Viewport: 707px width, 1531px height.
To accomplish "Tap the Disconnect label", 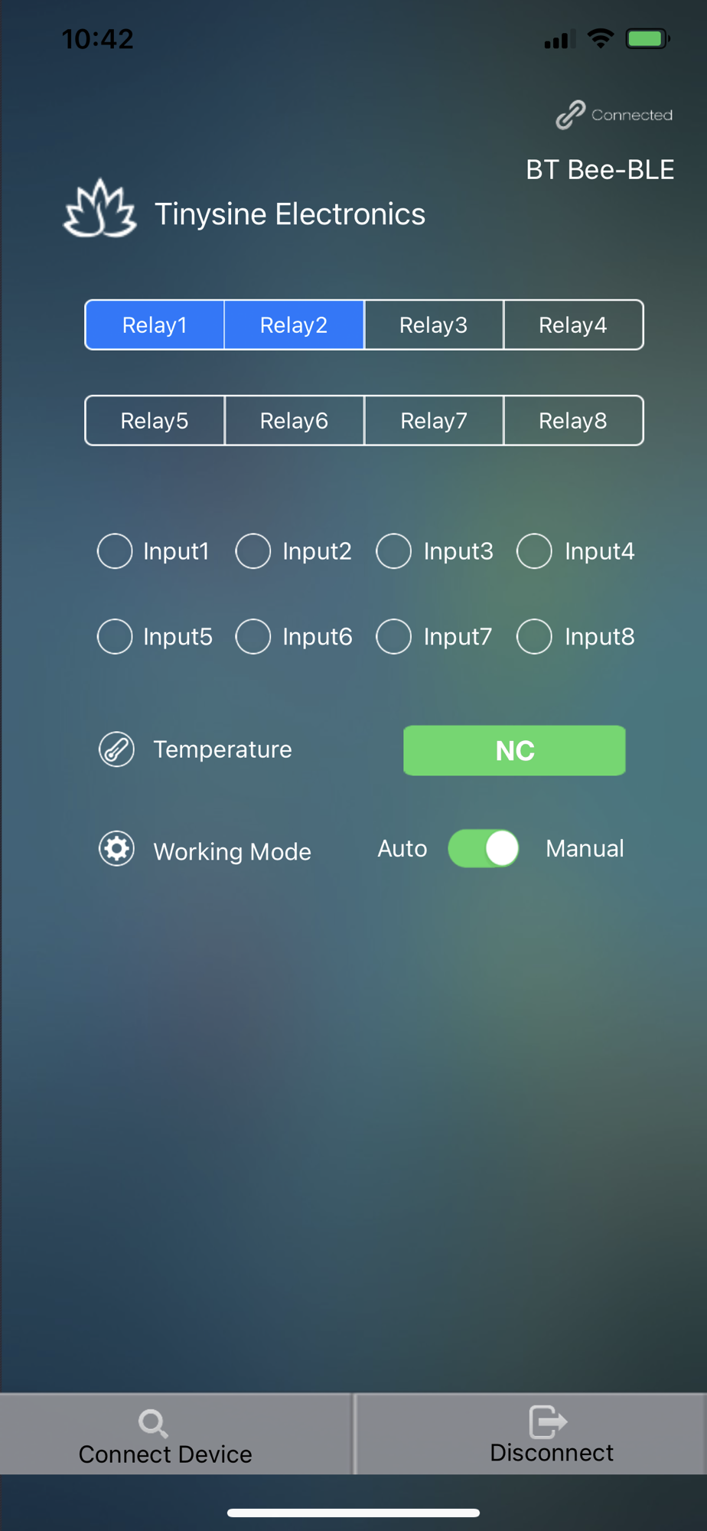I will (x=552, y=1453).
